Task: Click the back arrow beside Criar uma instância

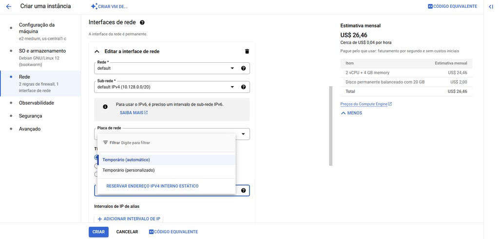Action: tap(8, 6)
